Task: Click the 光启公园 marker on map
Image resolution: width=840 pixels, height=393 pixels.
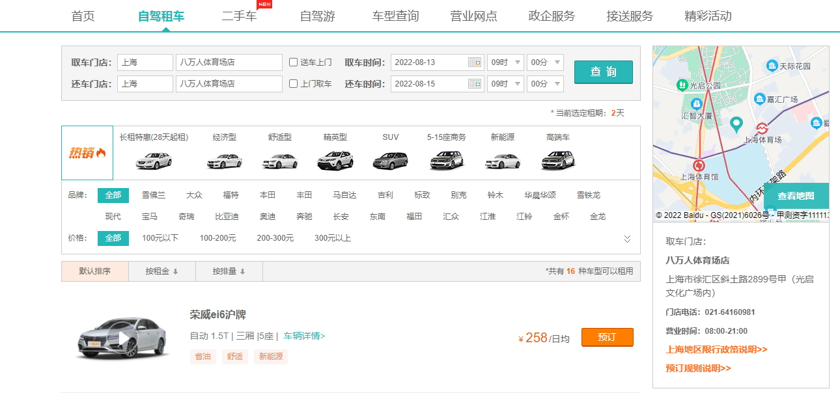Action: (x=682, y=85)
